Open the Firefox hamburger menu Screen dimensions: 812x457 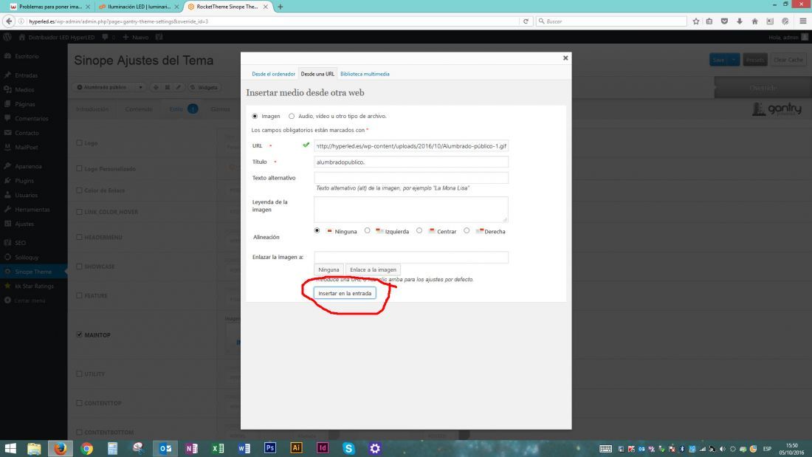[x=802, y=21]
